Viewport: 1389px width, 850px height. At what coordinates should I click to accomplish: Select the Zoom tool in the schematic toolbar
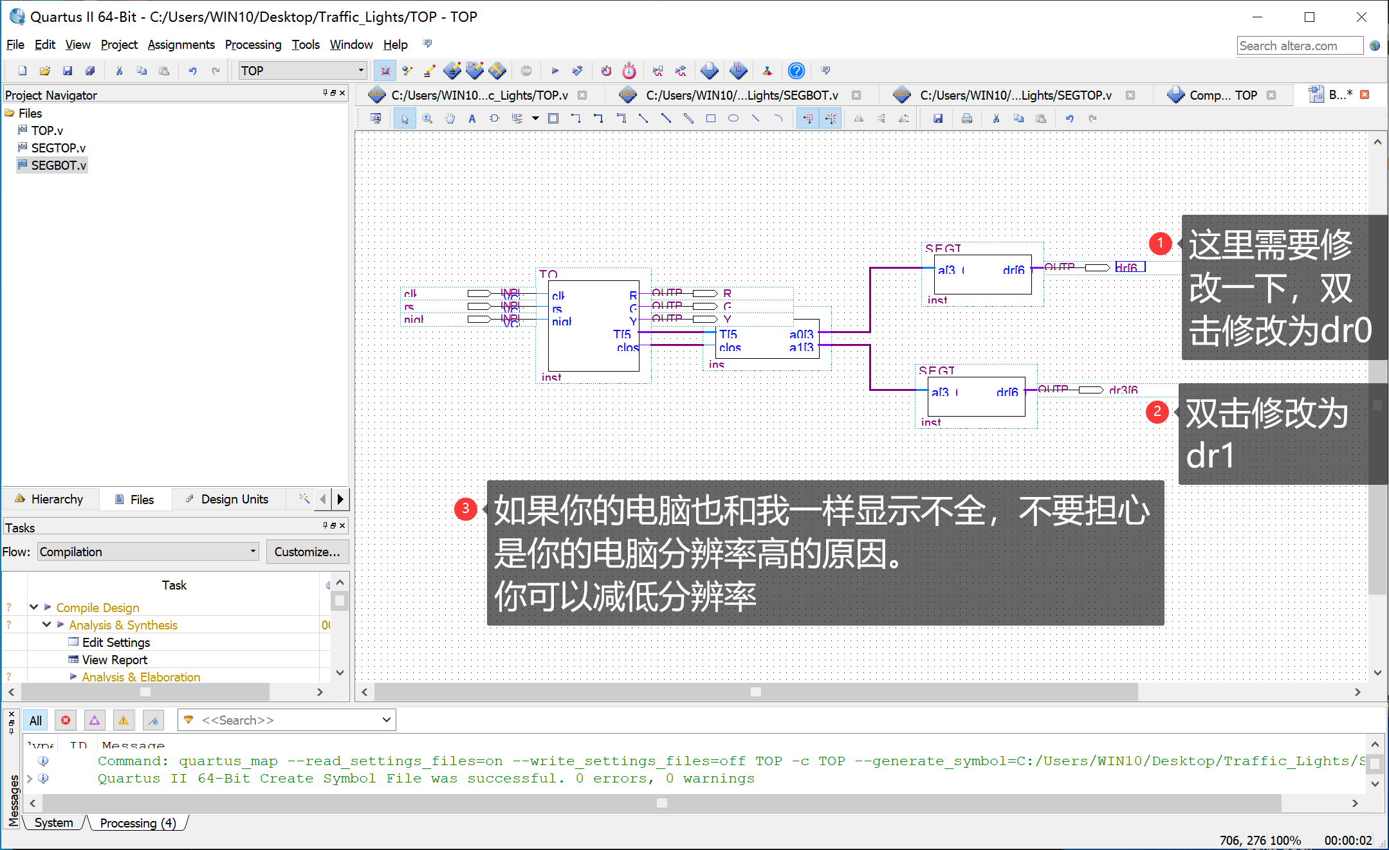[427, 118]
